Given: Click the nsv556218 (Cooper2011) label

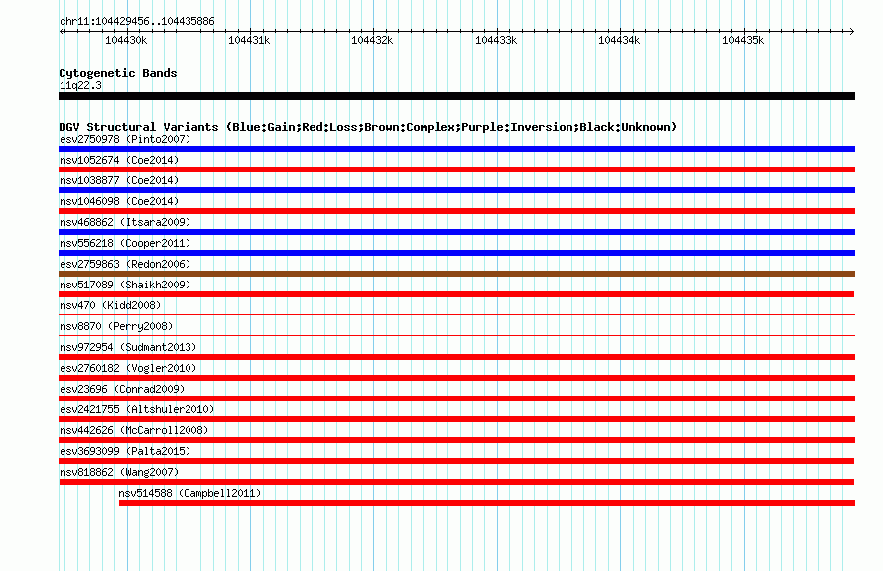Looking at the screenshot, I should tap(125, 243).
